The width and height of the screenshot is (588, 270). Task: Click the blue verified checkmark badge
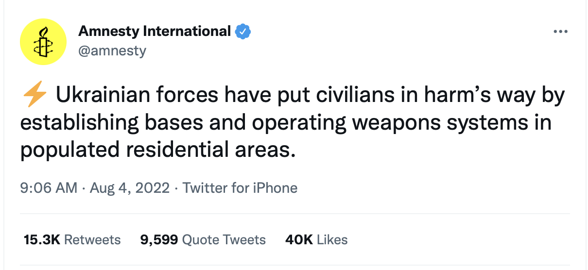pos(242,32)
